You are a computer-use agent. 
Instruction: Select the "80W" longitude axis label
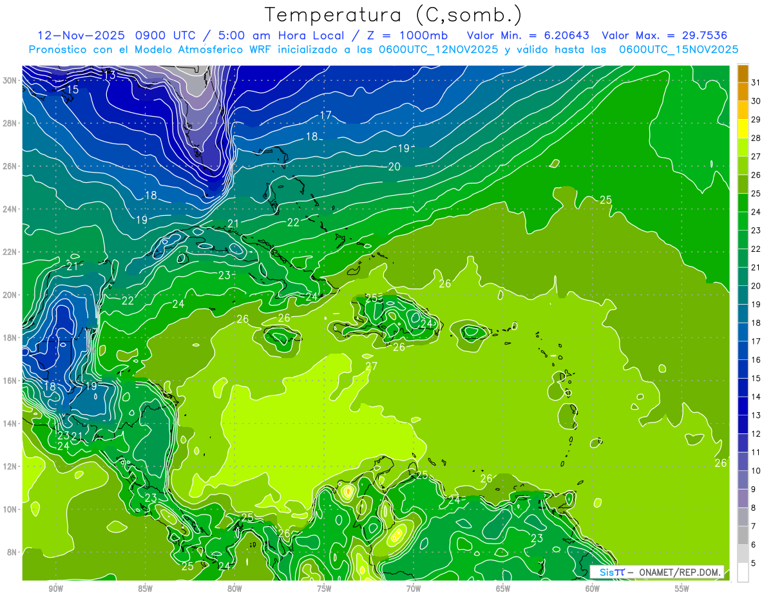[234, 588]
